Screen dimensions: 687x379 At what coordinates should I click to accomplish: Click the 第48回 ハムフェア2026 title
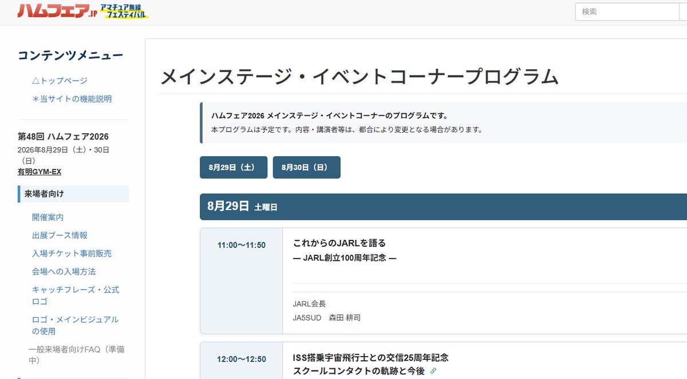63,136
